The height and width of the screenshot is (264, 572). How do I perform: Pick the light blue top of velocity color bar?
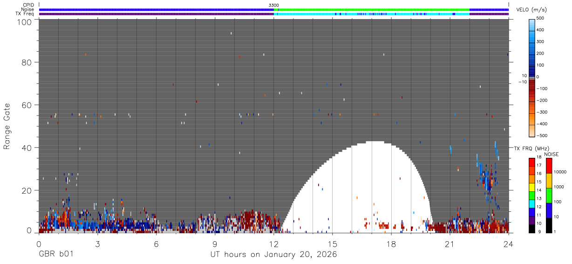click(x=532, y=26)
